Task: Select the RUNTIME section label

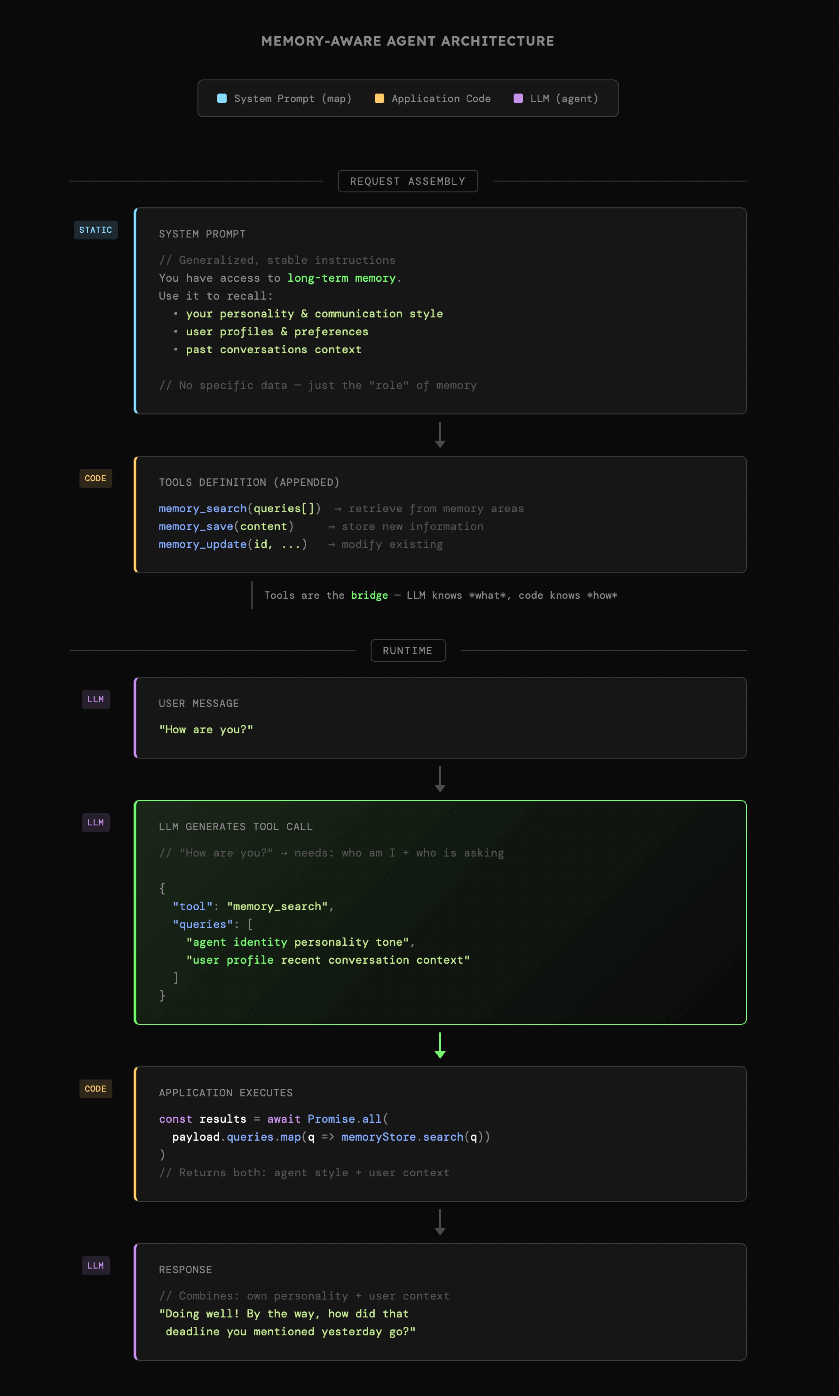Action: click(408, 651)
